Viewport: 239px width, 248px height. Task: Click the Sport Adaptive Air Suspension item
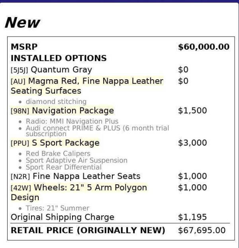76,160
